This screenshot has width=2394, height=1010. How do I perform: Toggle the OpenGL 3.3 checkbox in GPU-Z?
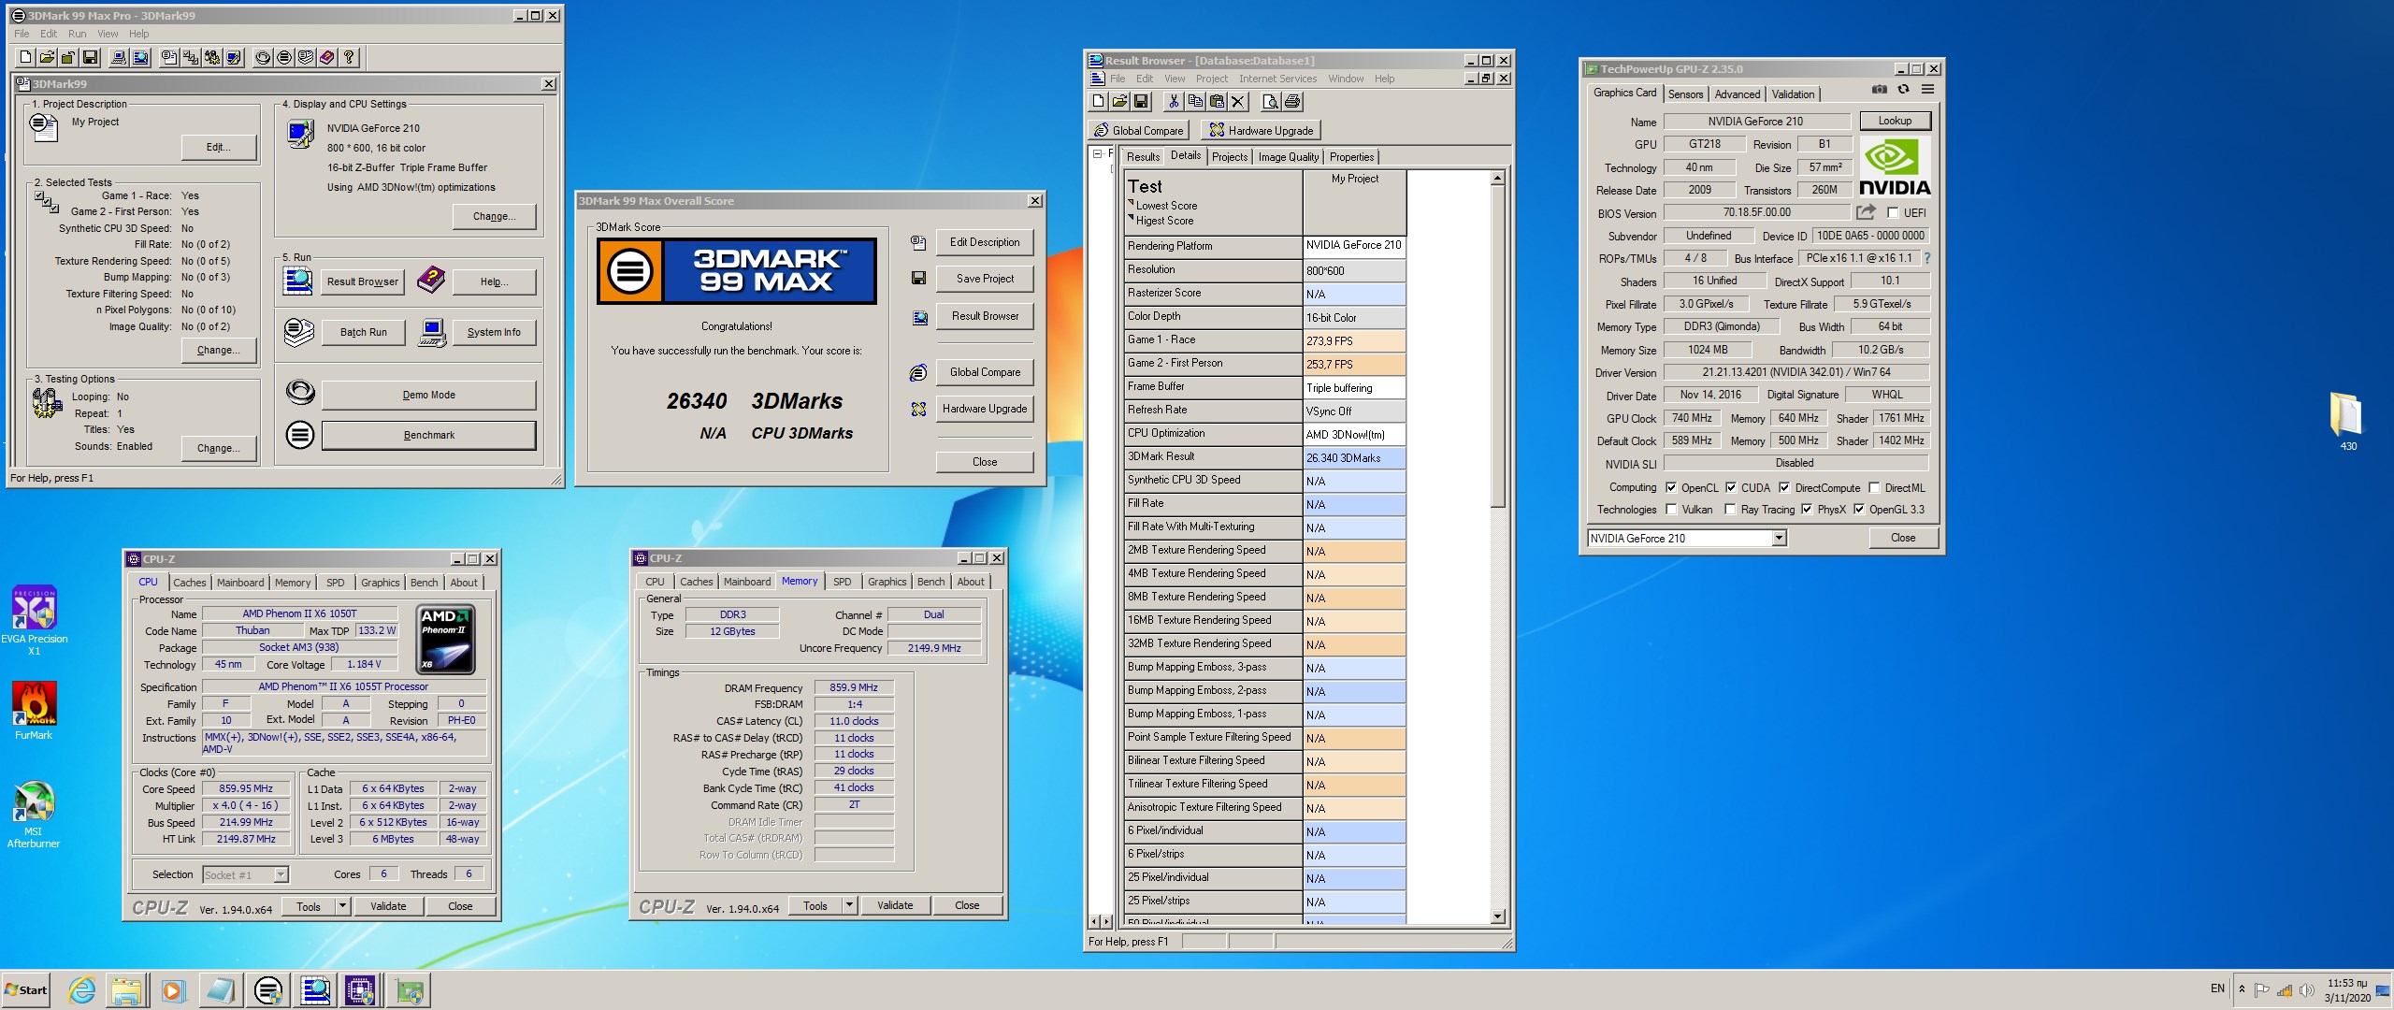[x=1859, y=510]
